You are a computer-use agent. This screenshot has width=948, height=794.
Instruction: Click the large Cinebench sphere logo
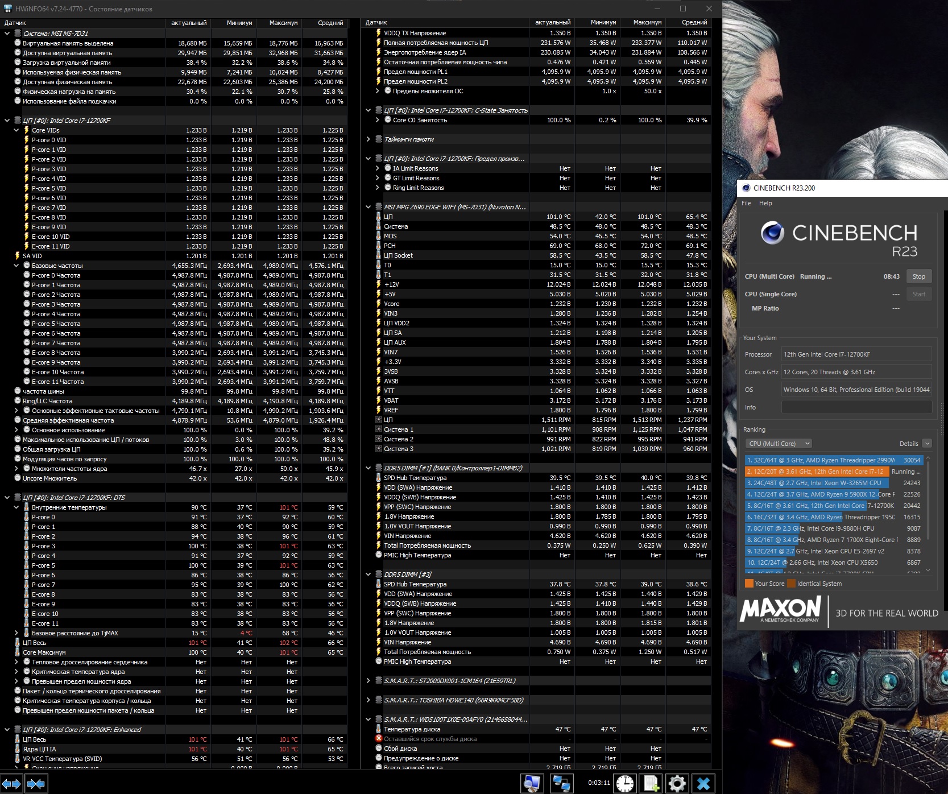pyautogui.click(x=772, y=233)
